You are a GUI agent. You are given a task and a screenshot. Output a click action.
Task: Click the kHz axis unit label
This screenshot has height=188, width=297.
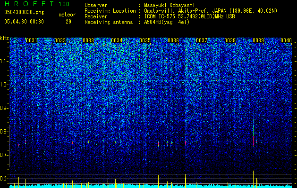4,38
